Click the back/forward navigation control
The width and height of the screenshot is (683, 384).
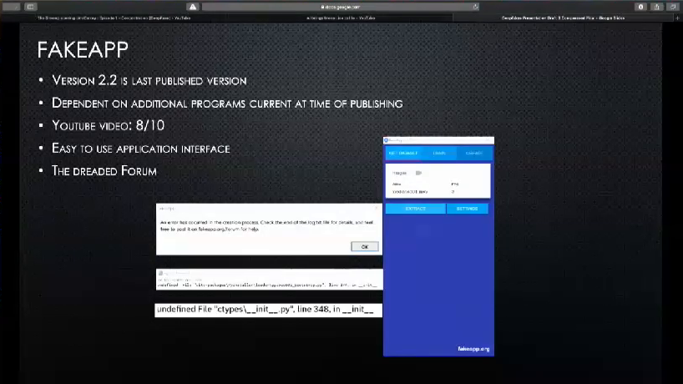12,7
